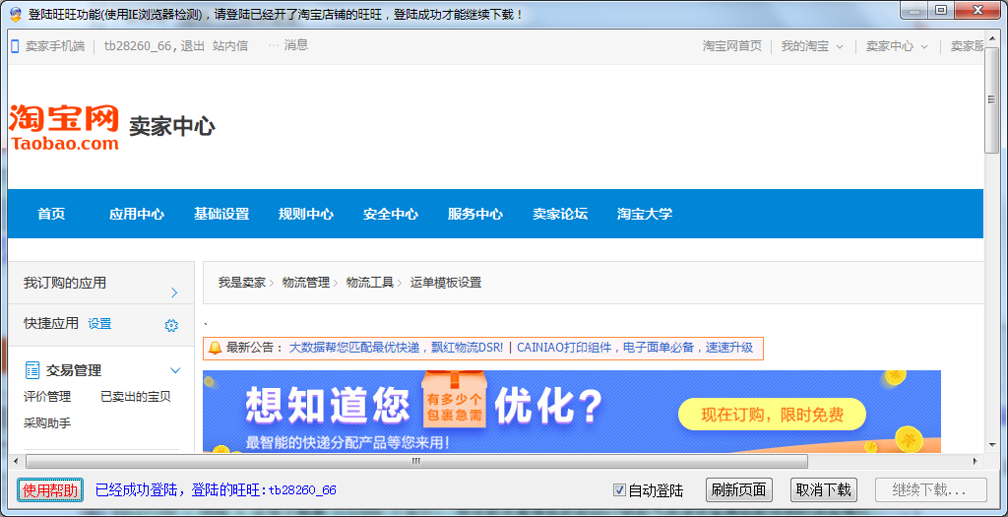Image resolution: width=1008 pixels, height=517 pixels.
Task: Open the 应用中心 navigation tab
Action: [137, 214]
